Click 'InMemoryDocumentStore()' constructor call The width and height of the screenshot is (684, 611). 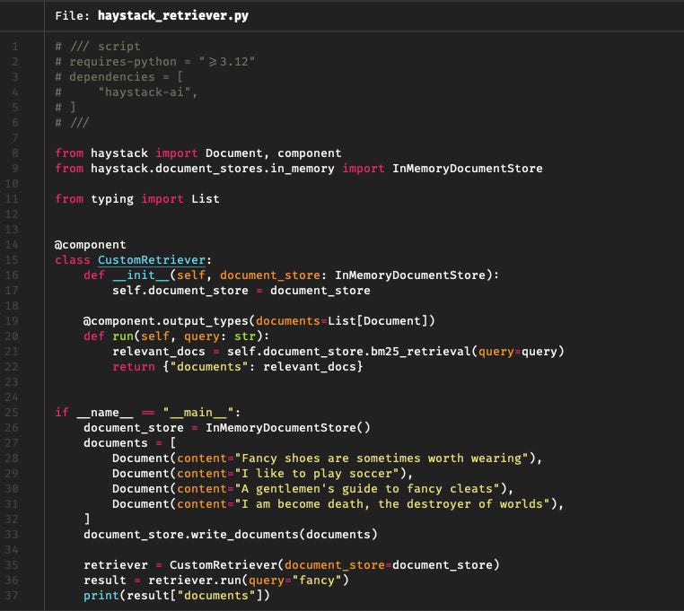coord(288,428)
